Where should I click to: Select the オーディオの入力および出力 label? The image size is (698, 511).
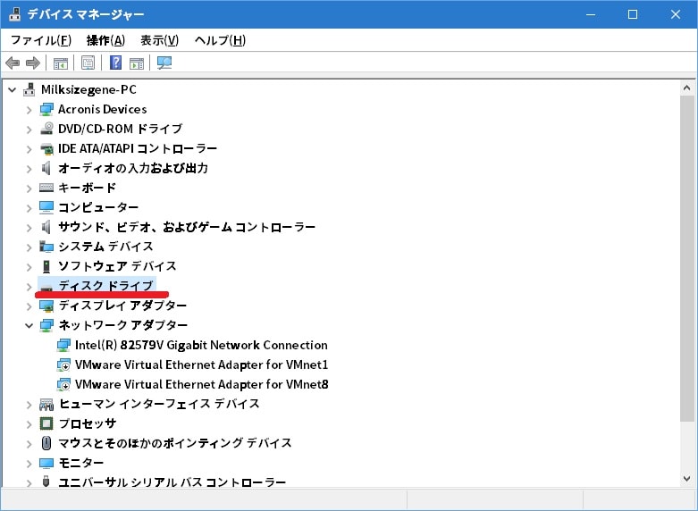[133, 168]
